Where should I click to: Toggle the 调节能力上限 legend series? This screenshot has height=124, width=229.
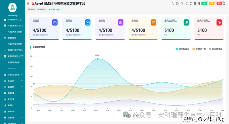[182, 49]
